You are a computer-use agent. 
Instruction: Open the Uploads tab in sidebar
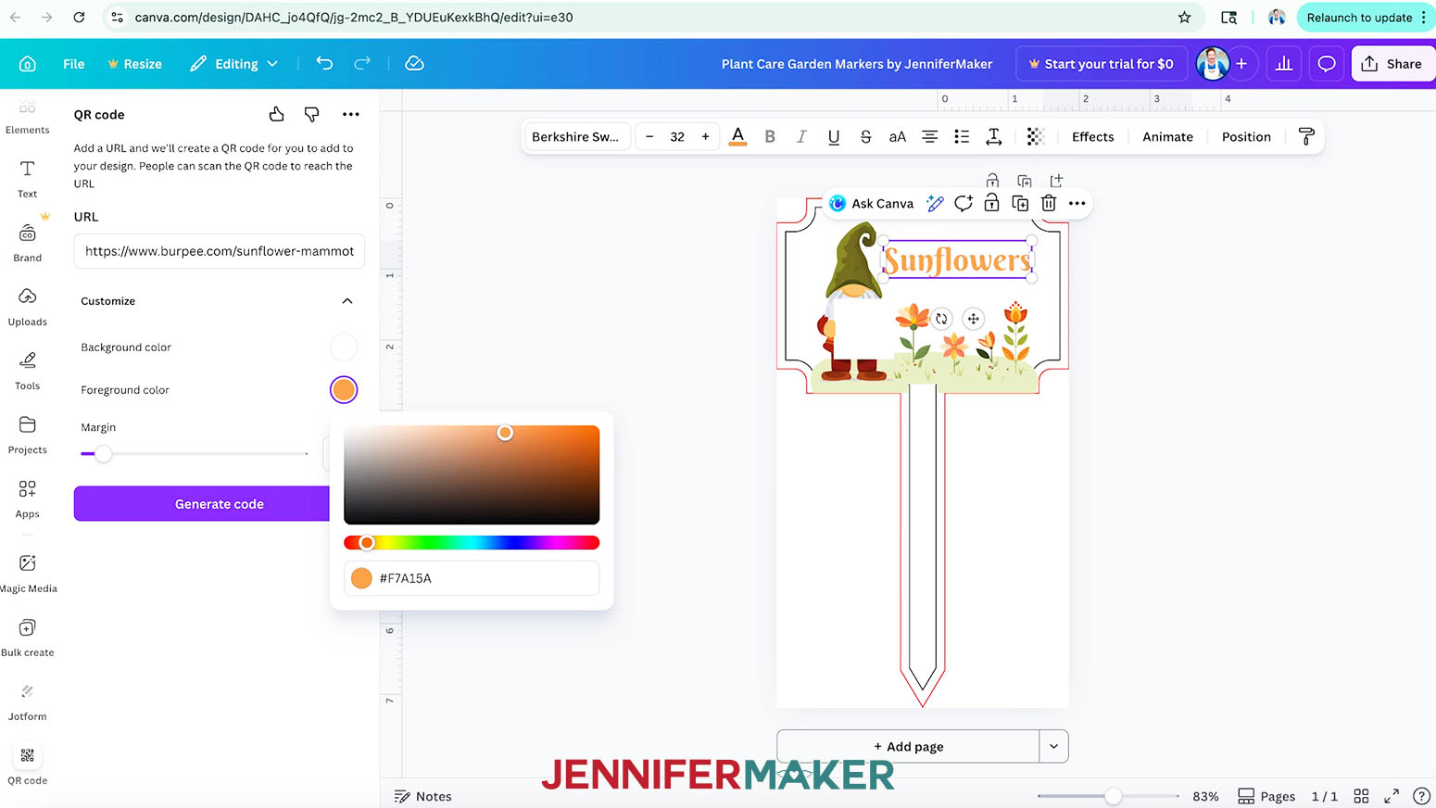[x=27, y=307]
